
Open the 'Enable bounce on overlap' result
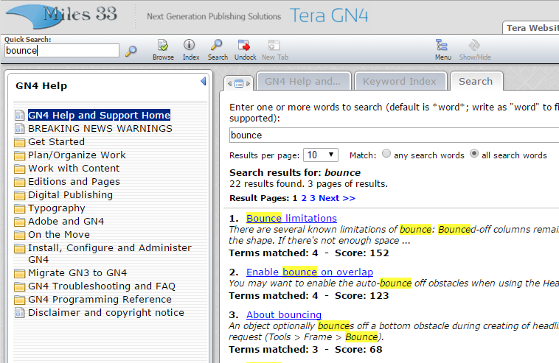(310, 272)
